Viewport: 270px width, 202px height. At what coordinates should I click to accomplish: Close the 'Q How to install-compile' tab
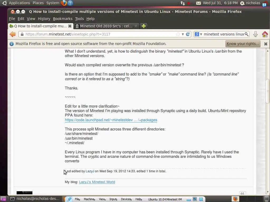click(70, 26)
